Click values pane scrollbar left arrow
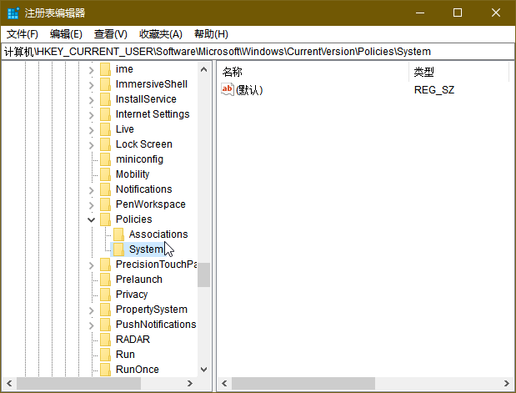 pyautogui.click(x=224, y=384)
